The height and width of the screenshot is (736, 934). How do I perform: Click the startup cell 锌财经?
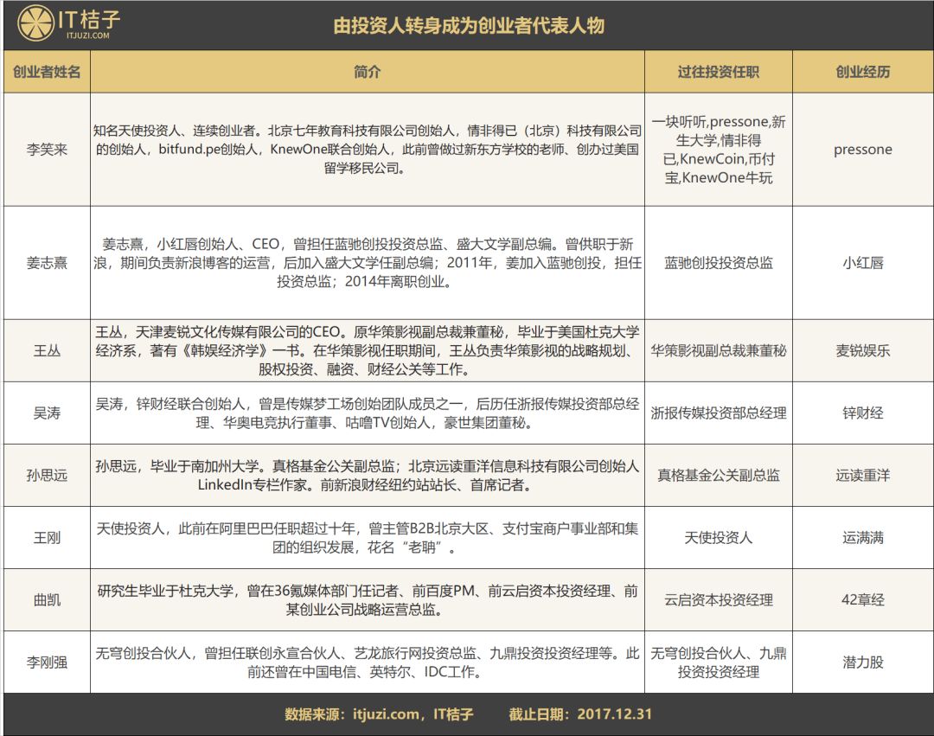[862, 413]
